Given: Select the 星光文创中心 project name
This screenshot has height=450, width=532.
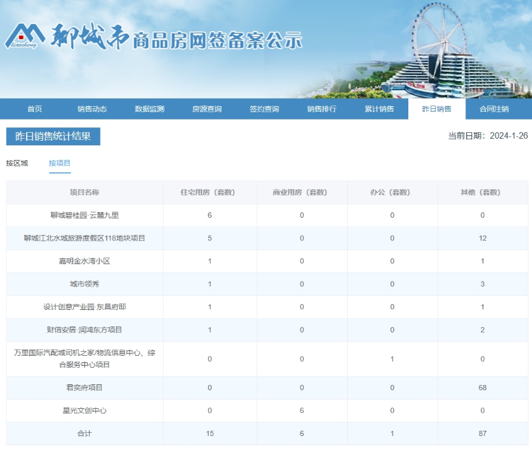Looking at the screenshot, I should [84, 411].
